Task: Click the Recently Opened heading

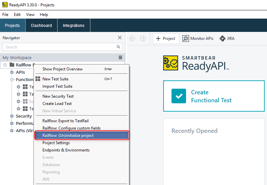Action: click(194, 131)
